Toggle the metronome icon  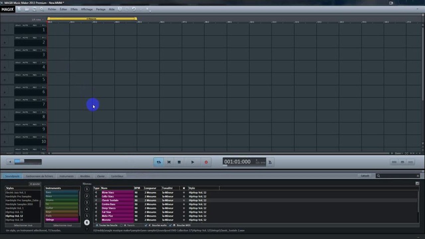click(x=270, y=162)
